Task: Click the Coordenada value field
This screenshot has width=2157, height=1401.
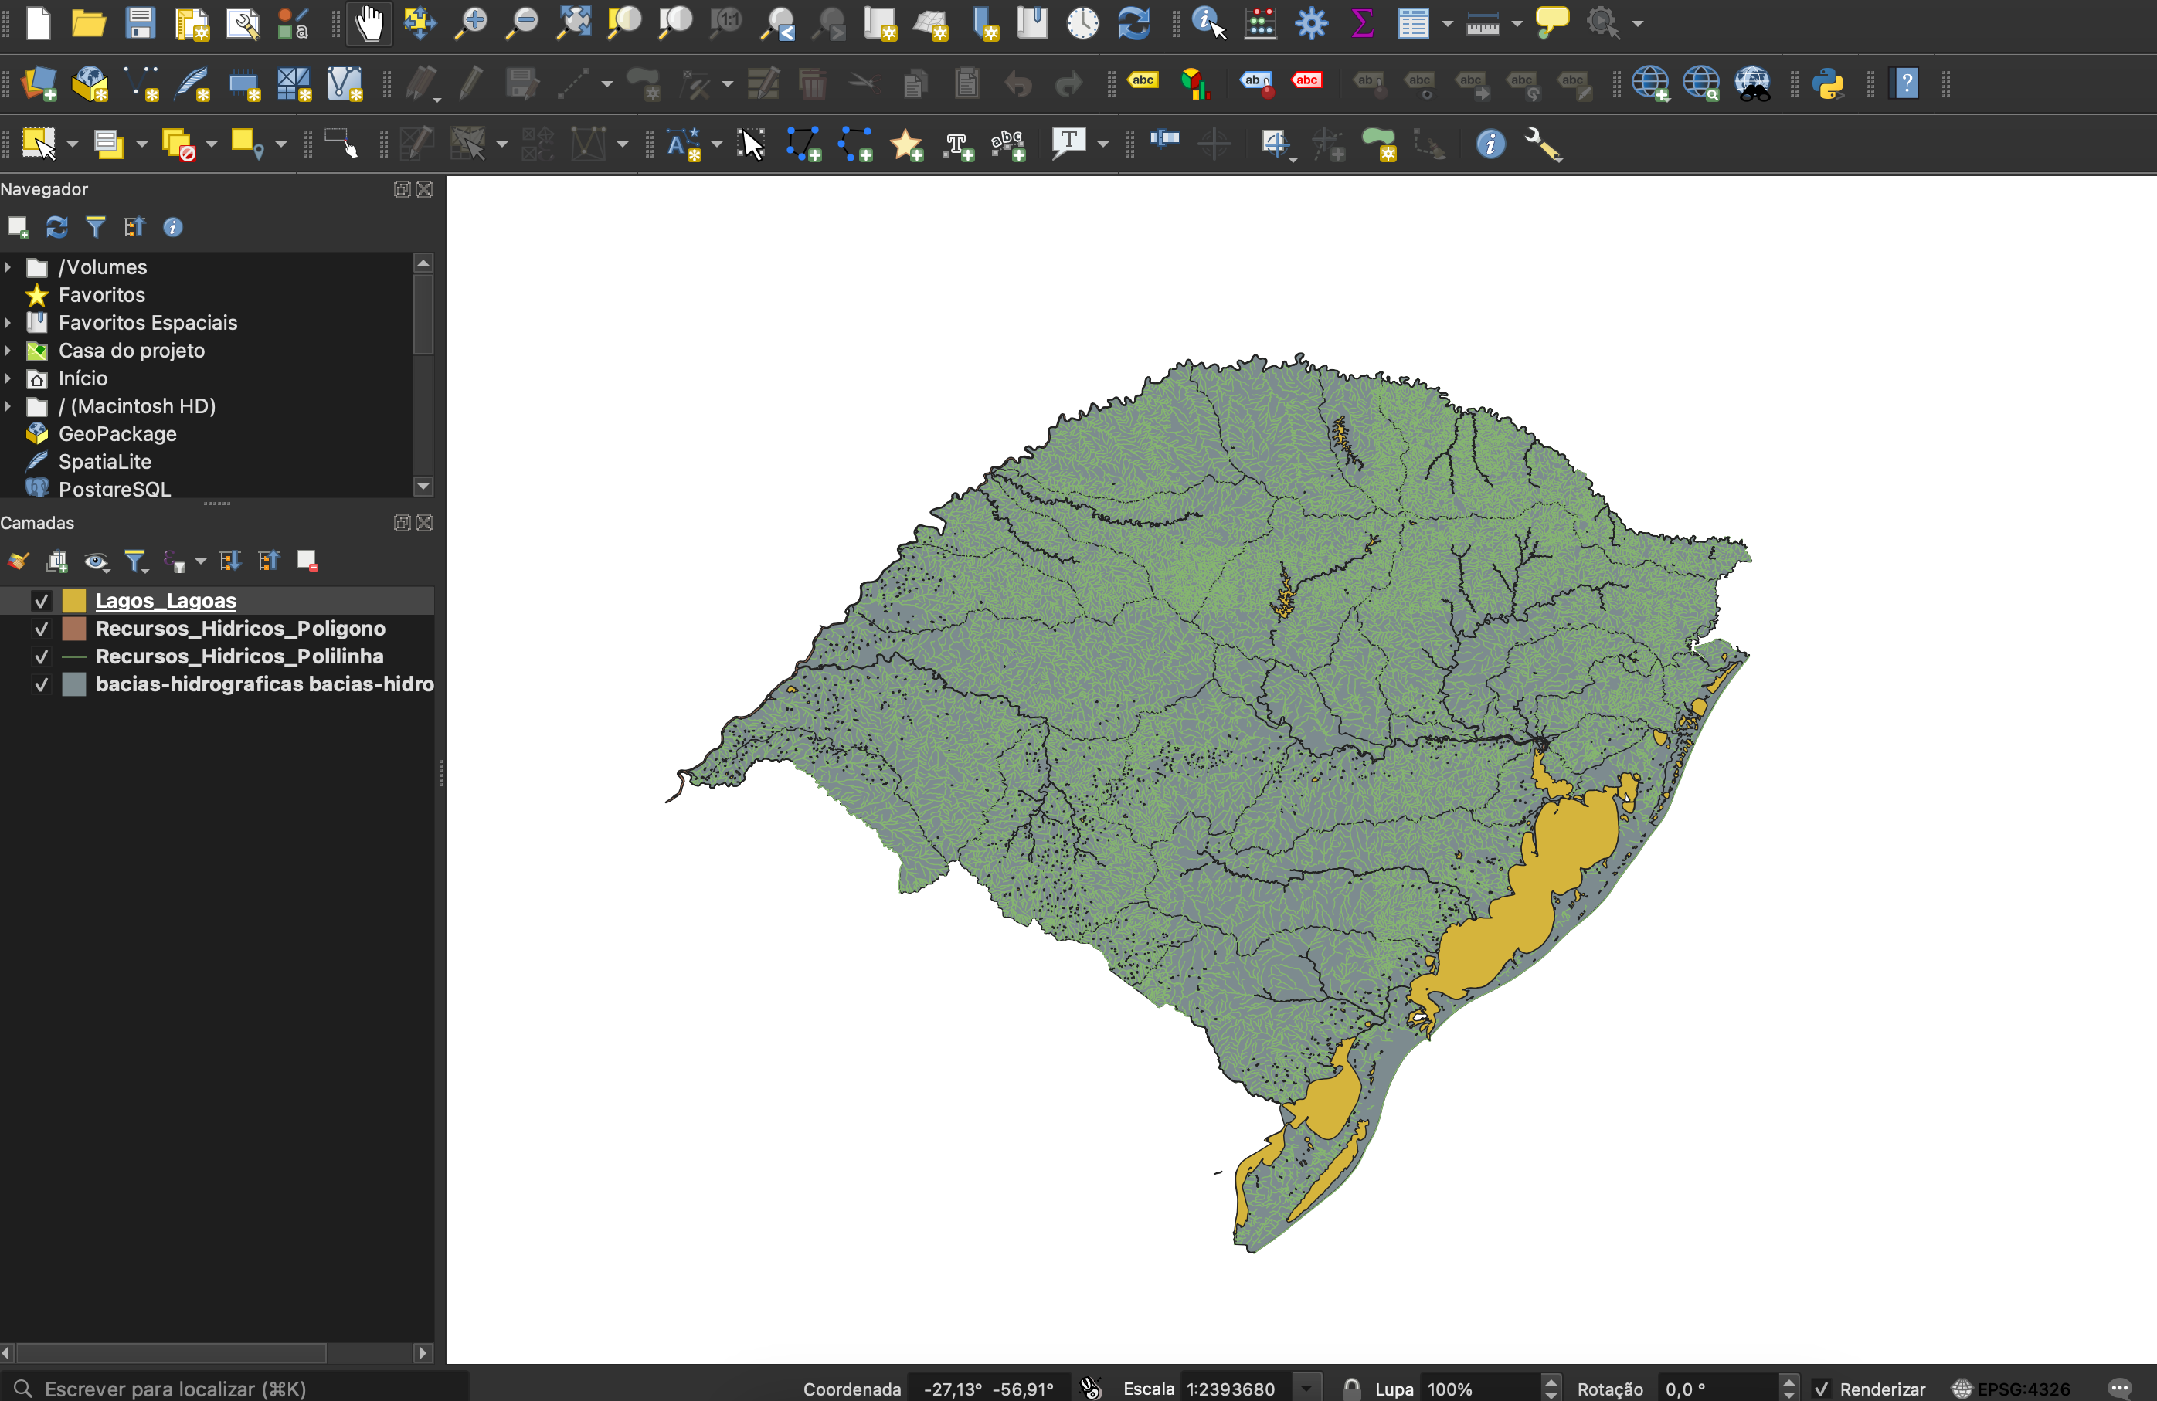Action: tap(989, 1389)
